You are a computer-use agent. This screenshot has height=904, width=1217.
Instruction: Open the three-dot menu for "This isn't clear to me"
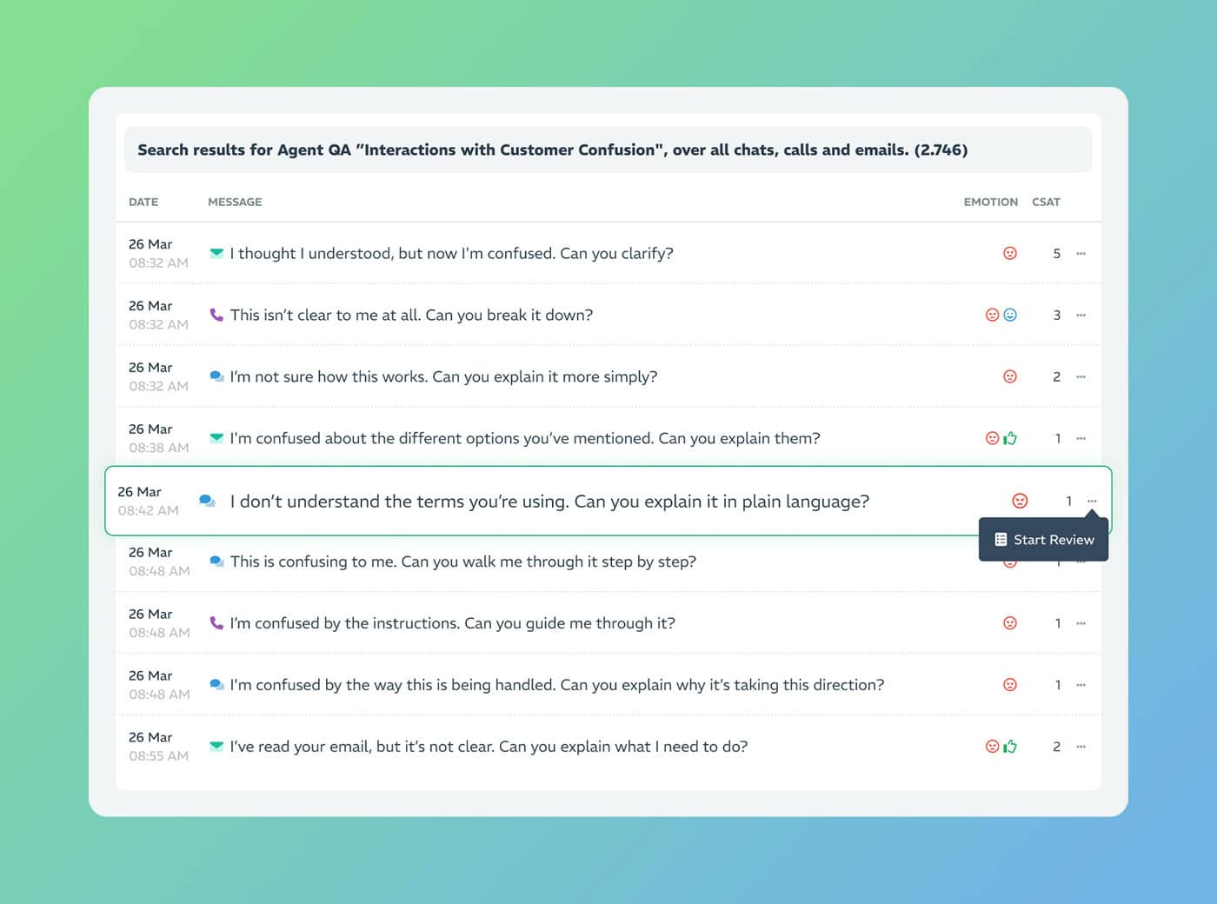1081,316
